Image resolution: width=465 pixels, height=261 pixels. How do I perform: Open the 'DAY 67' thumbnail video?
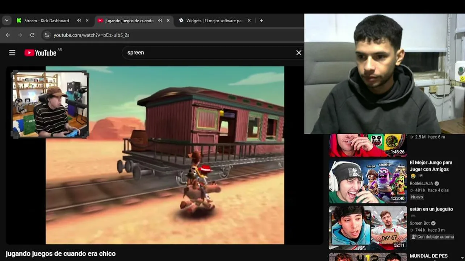(368, 228)
